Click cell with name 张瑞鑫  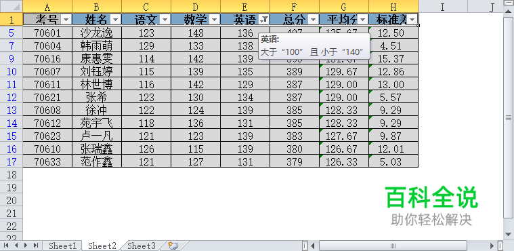(x=97, y=149)
